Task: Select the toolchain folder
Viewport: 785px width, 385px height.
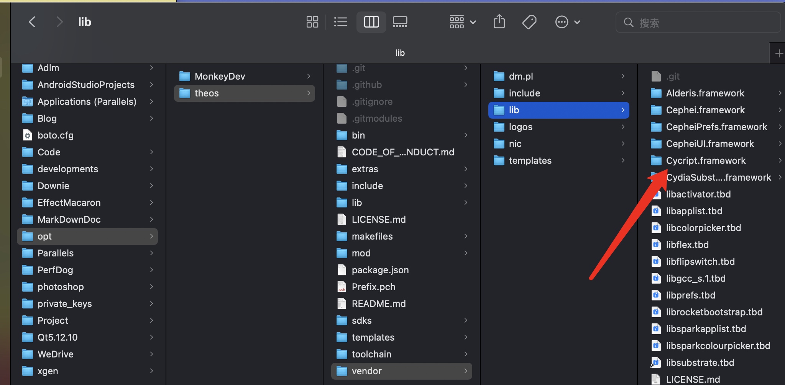Action: (x=402, y=354)
